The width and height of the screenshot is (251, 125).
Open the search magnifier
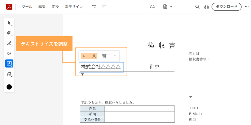tap(197, 7)
